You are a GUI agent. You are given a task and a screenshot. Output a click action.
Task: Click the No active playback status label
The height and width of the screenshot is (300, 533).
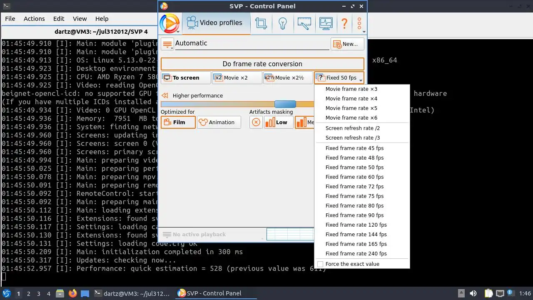coord(199,235)
